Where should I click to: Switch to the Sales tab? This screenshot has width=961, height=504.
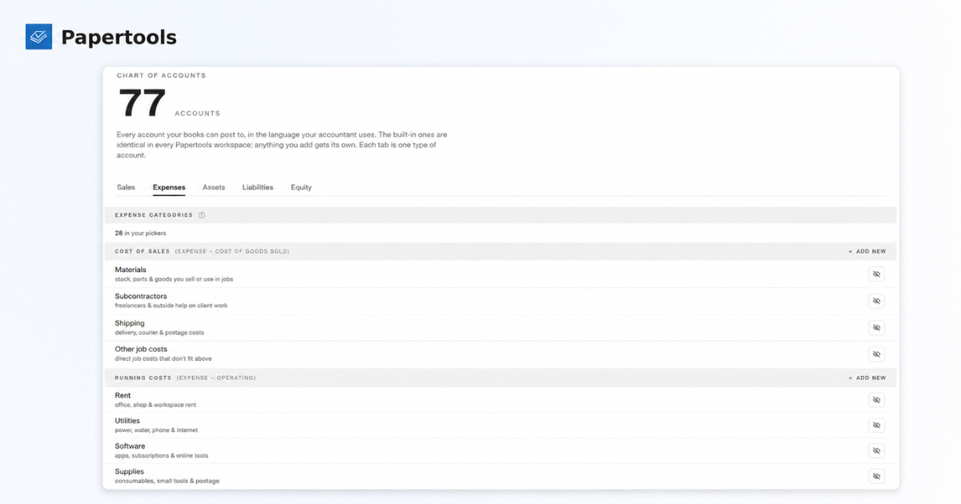(x=126, y=187)
